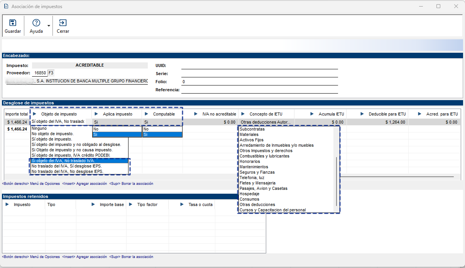
Task: Click arrow icon beside Concepto de IETU
Action: click(x=243, y=114)
